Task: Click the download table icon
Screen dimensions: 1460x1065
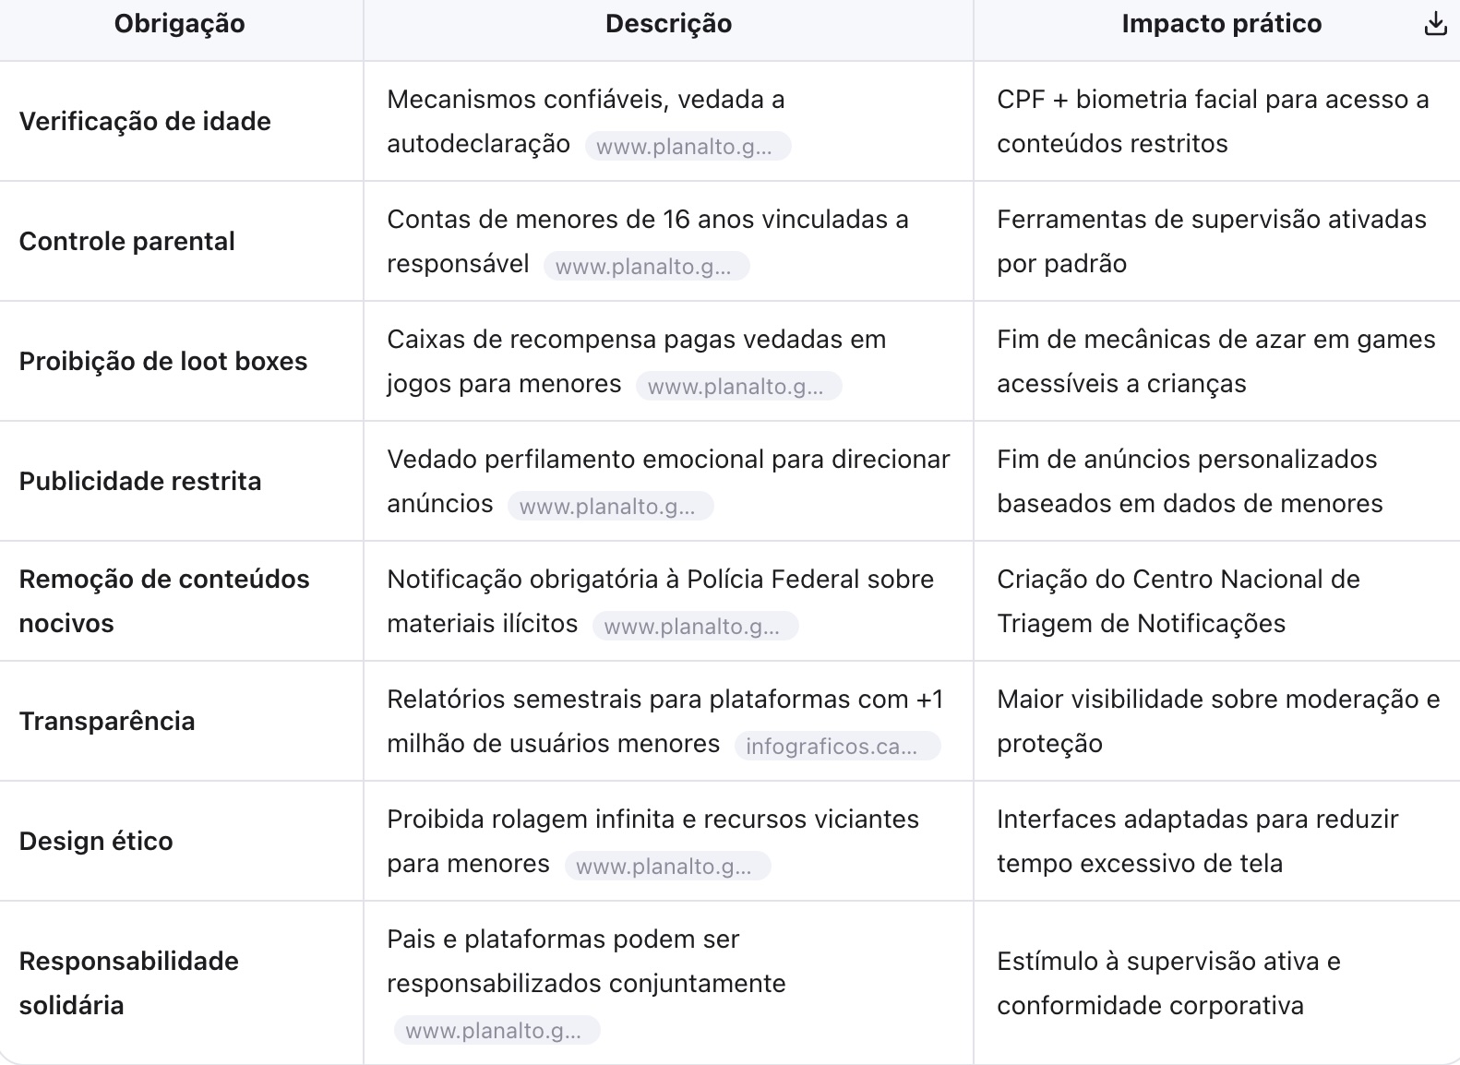Action: point(1435,24)
